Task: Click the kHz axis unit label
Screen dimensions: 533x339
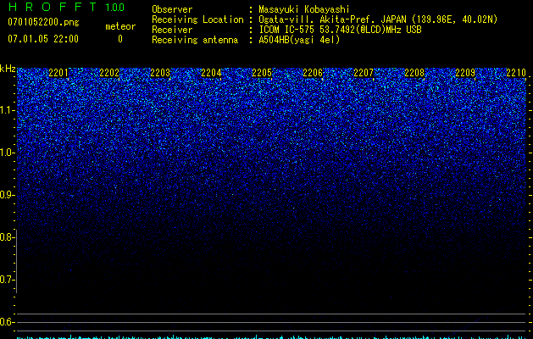Action: coord(8,69)
